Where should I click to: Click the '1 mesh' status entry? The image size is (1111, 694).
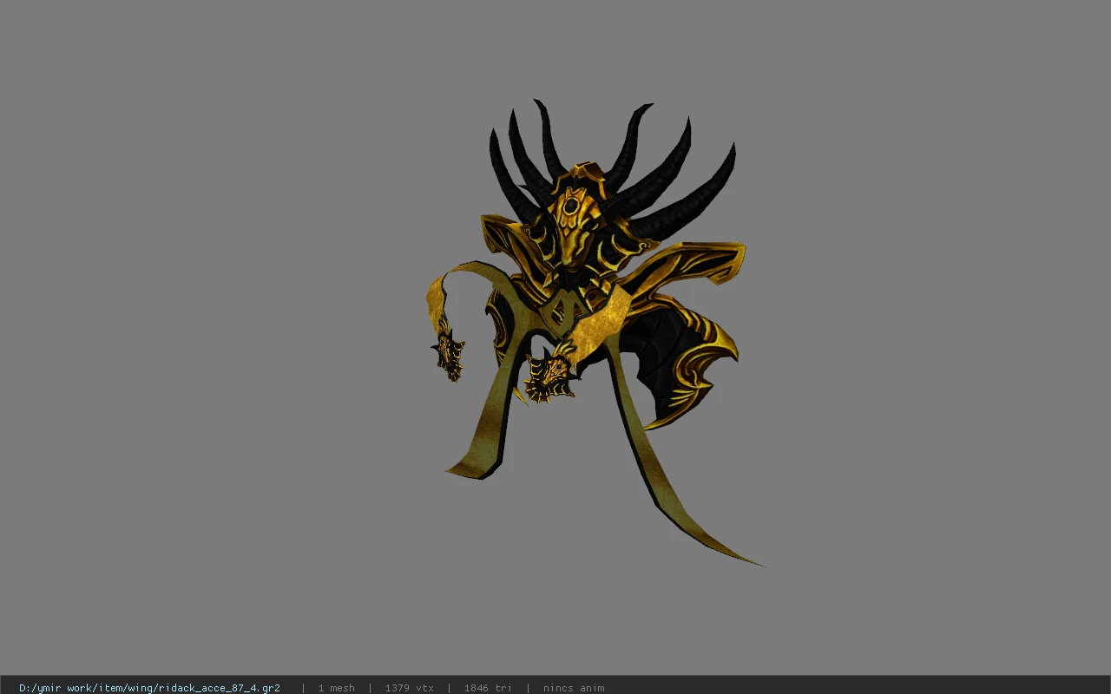point(336,688)
